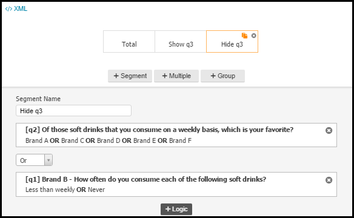Delete the q2 favorite soft drink condition
The image size is (354, 218).
pos(329,130)
